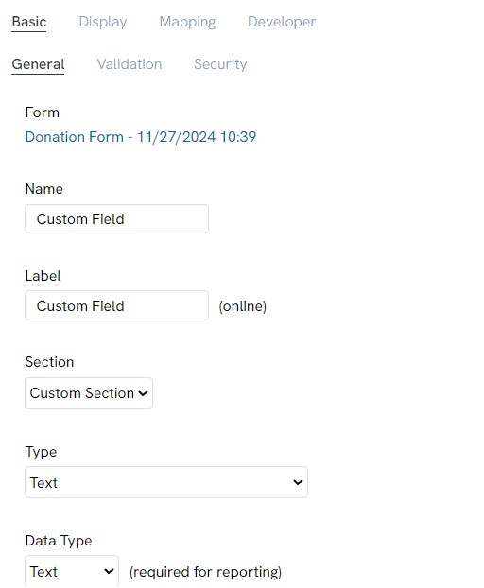Screen dimensions: 484x588
Task: Switch to the Validation sub-tab
Action: 130,64
